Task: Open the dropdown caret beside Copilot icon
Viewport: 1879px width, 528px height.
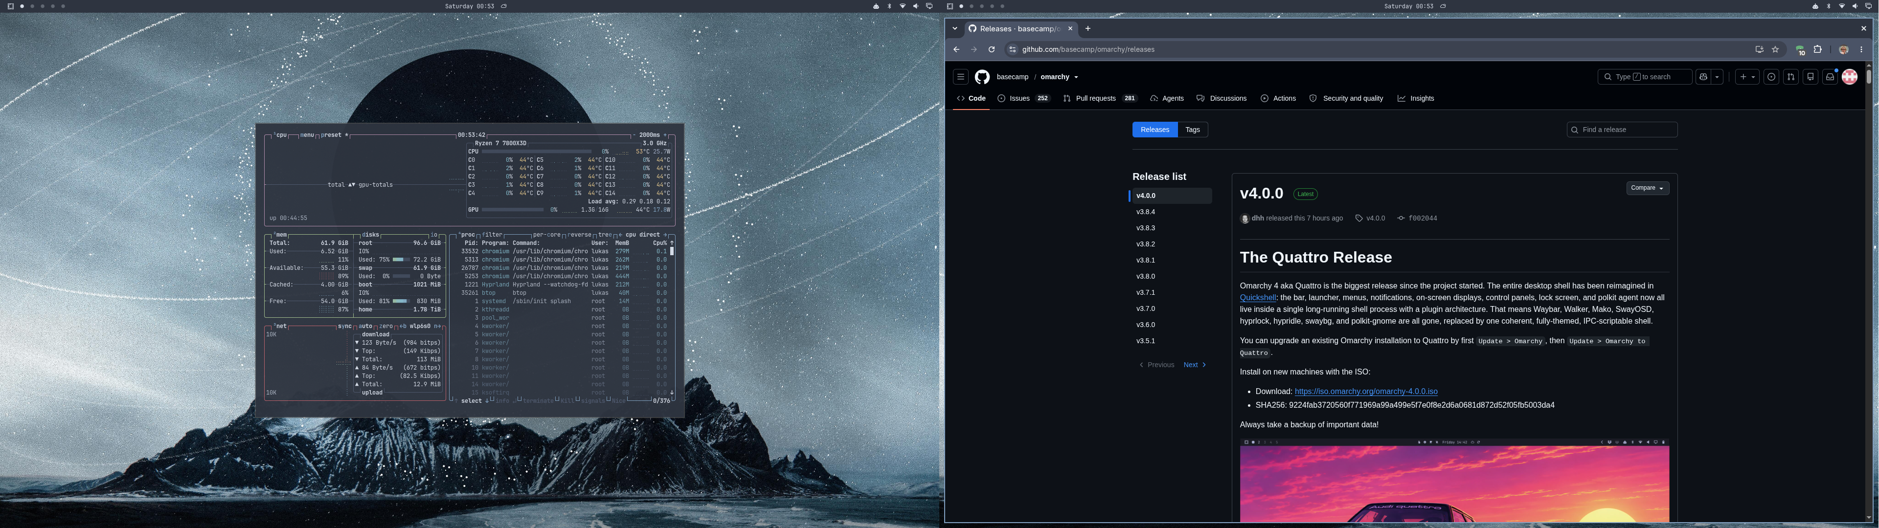Action: pos(1717,77)
